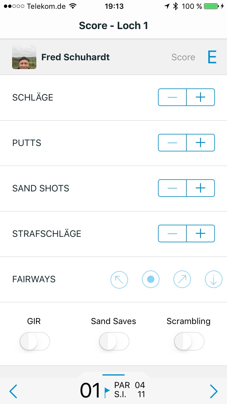This screenshot has width=227, height=404.
Task: Mark fairway missed left arrow icon
Action: point(119,279)
